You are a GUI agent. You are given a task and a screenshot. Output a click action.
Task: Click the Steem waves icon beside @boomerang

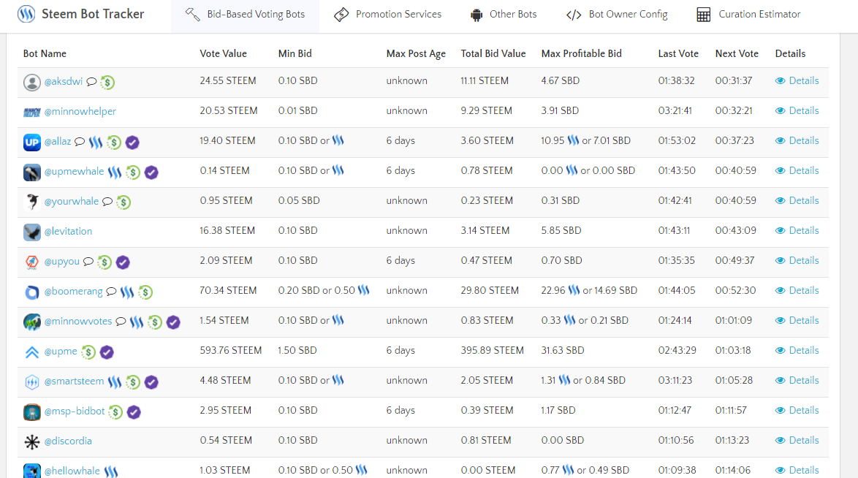127,292
